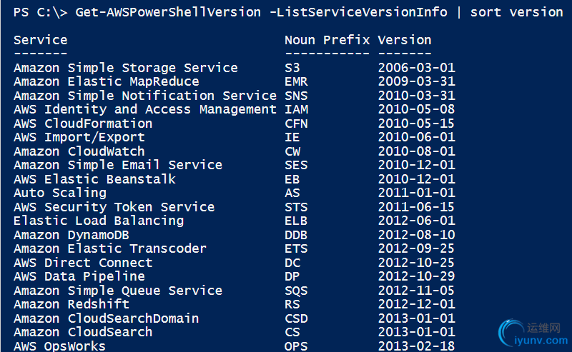Image resolution: width=572 pixels, height=352 pixels.
Task: Click the Amazon CloudWatch entry
Action: pyautogui.click(x=79, y=151)
